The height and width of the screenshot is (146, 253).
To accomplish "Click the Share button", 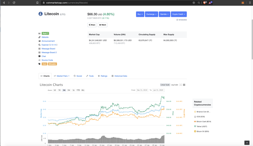I will tap(92, 25).
